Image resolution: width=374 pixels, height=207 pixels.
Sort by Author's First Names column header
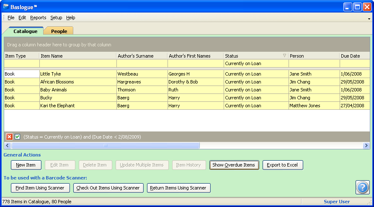tap(196, 56)
